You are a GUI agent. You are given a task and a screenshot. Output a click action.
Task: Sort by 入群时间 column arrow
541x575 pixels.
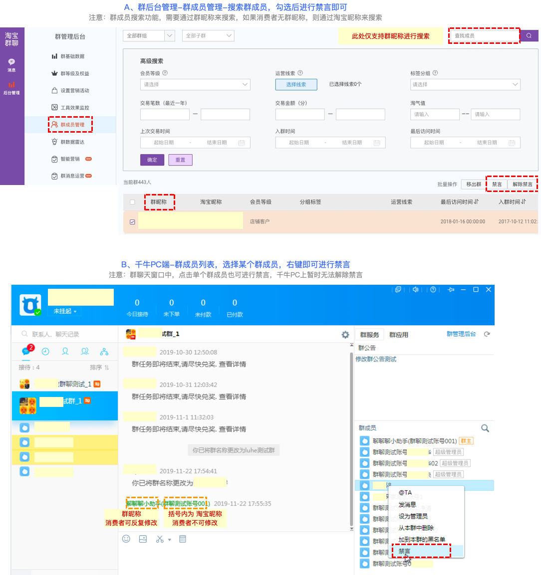point(524,201)
